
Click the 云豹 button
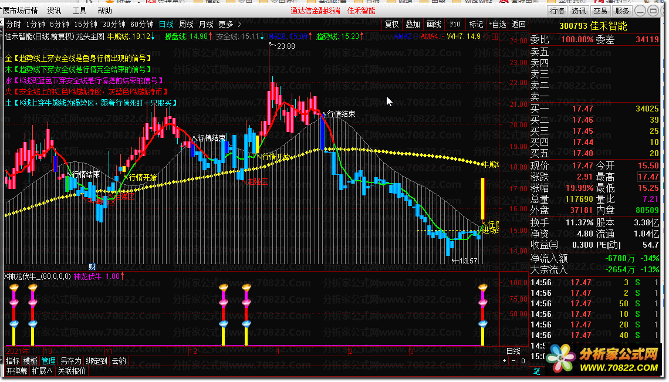119,361
